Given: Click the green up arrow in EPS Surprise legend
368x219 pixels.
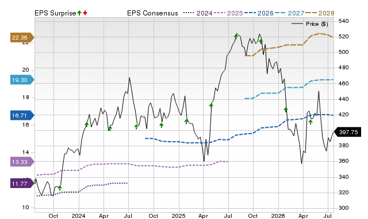Looking at the screenshot, I should pyautogui.click(x=79, y=13).
